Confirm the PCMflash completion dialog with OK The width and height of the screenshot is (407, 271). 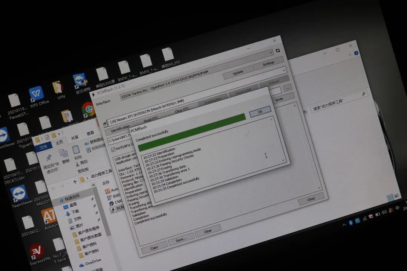pyautogui.click(x=260, y=111)
